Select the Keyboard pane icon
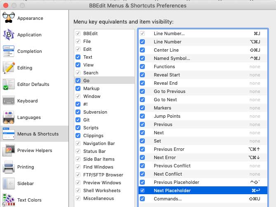The width and height of the screenshot is (276, 207). pos(9,101)
